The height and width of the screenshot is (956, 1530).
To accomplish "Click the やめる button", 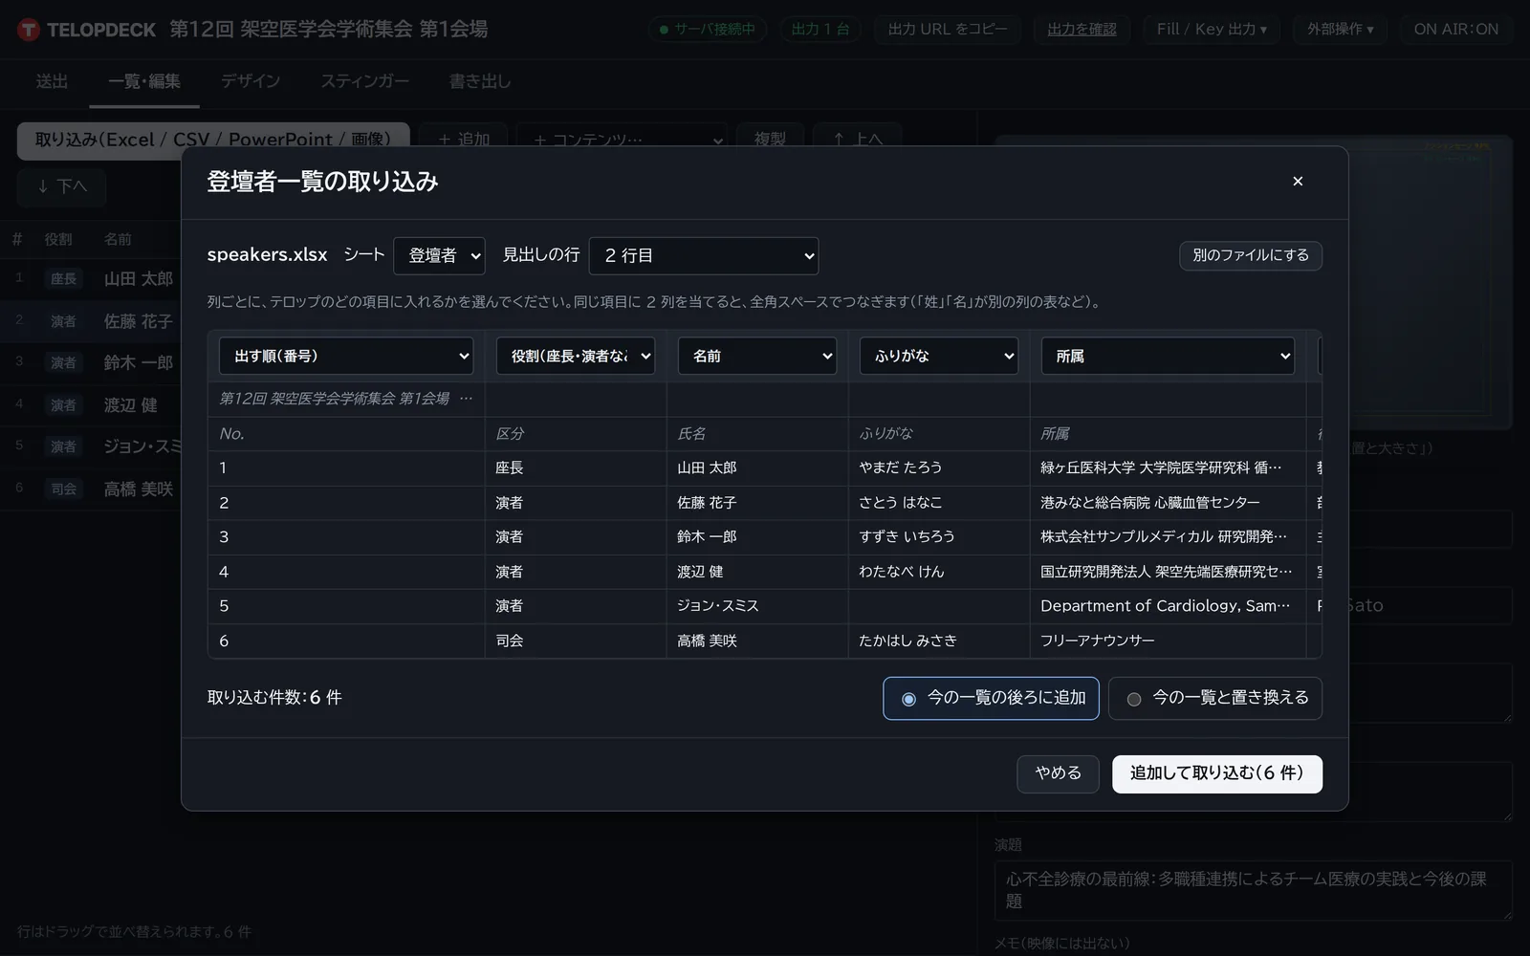I will [x=1058, y=773].
